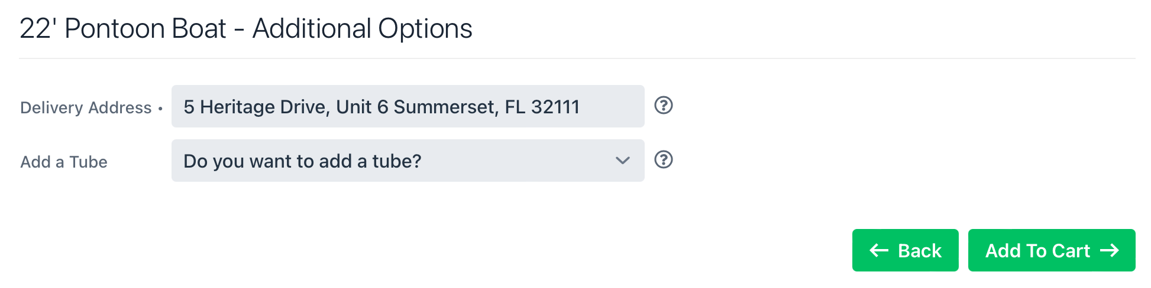Click the required dot after Delivery Address label
The width and height of the screenshot is (1151, 288).
pyautogui.click(x=160, y=109)
